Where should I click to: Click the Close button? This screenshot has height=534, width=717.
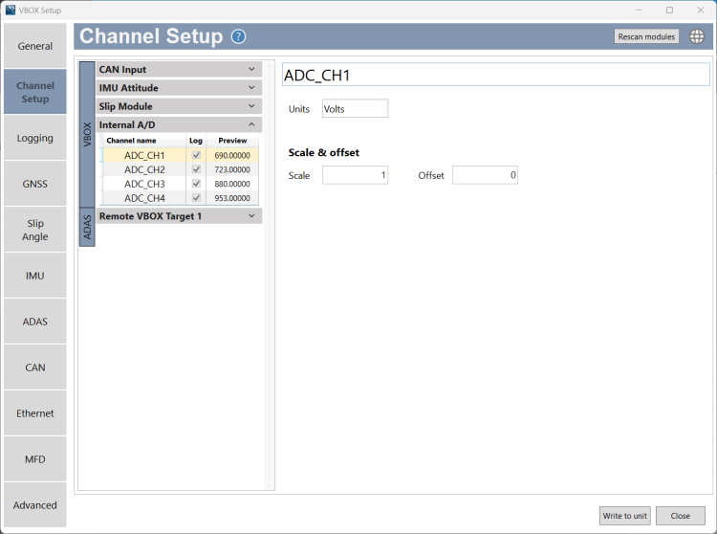(681, 516)
